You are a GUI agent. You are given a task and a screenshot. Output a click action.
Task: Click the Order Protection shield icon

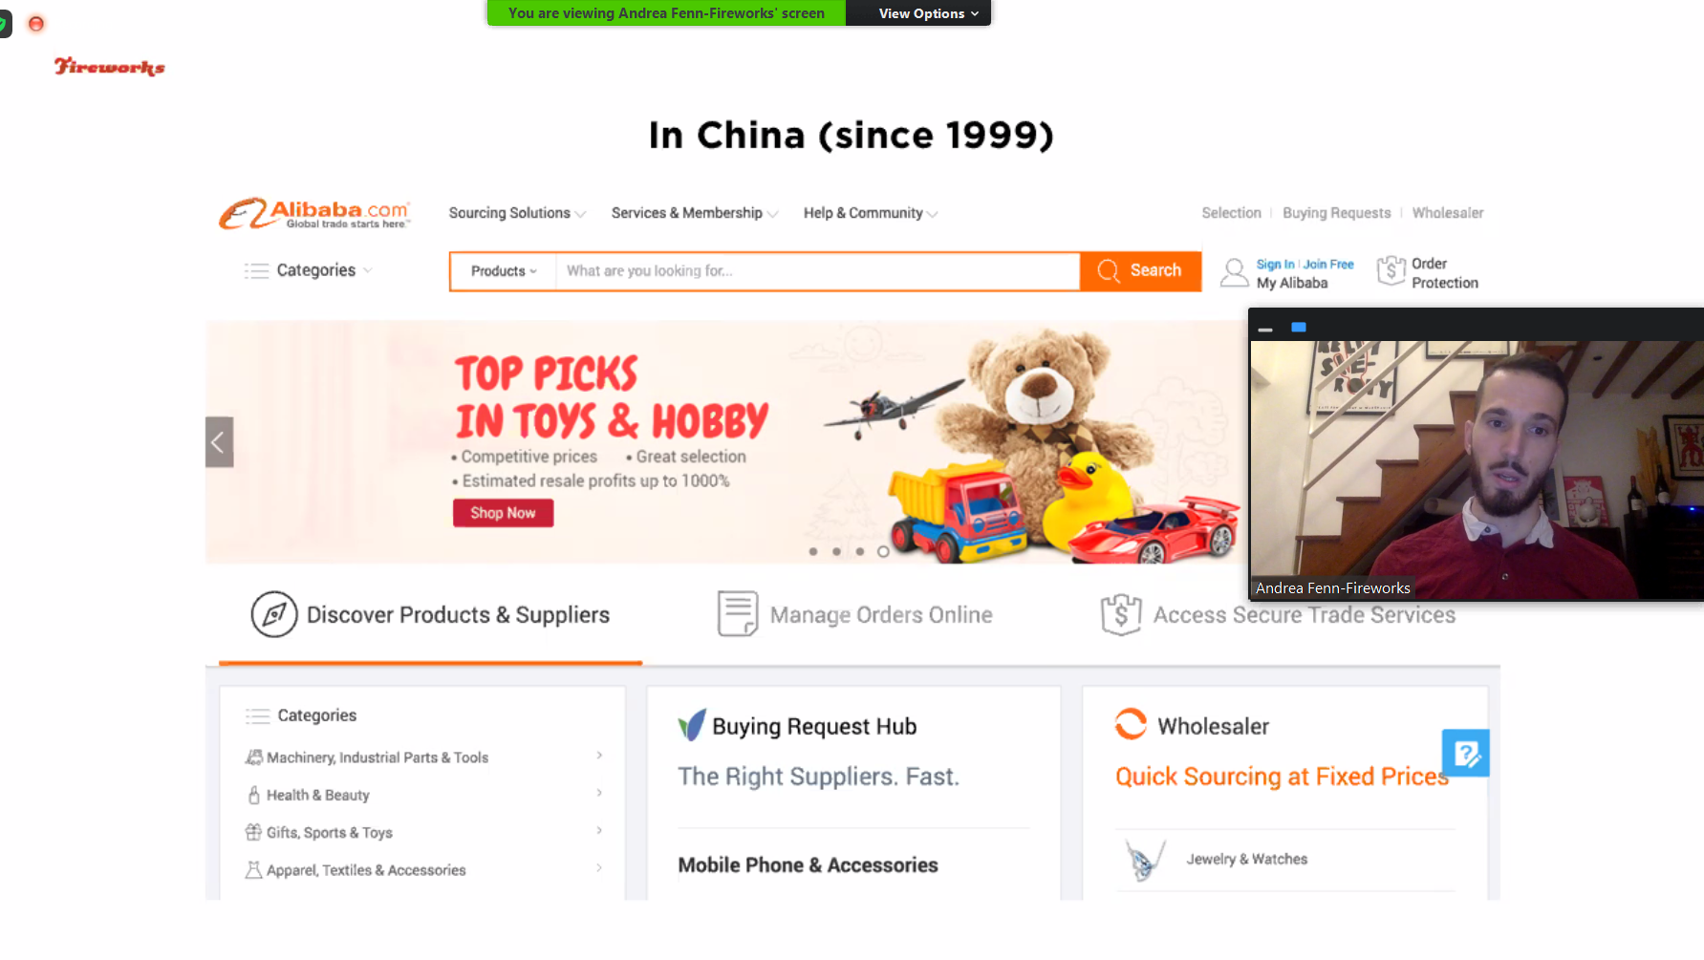[1391, 272]
